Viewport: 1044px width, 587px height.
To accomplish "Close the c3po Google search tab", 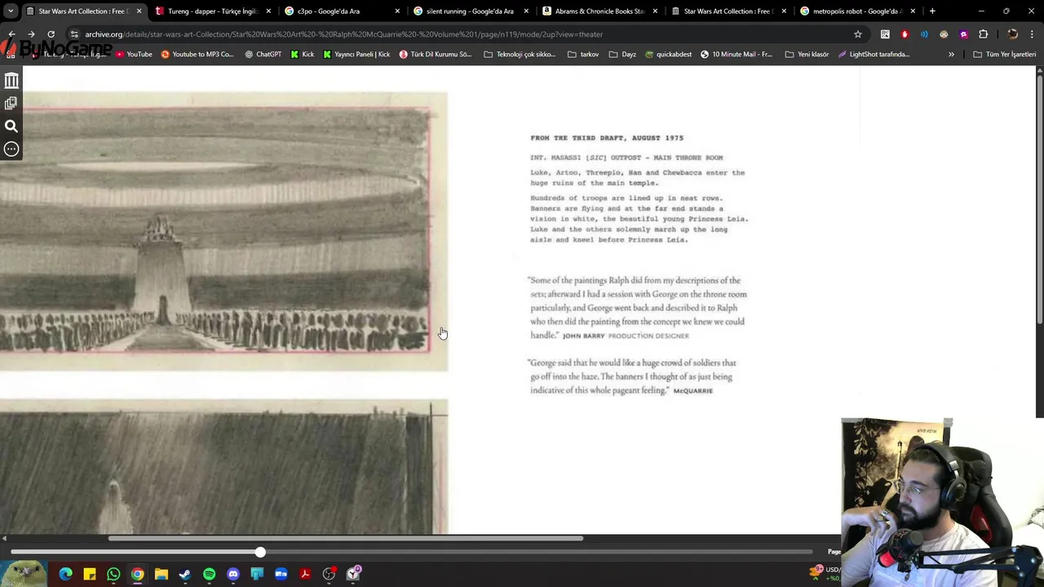I will click(397, 11).
